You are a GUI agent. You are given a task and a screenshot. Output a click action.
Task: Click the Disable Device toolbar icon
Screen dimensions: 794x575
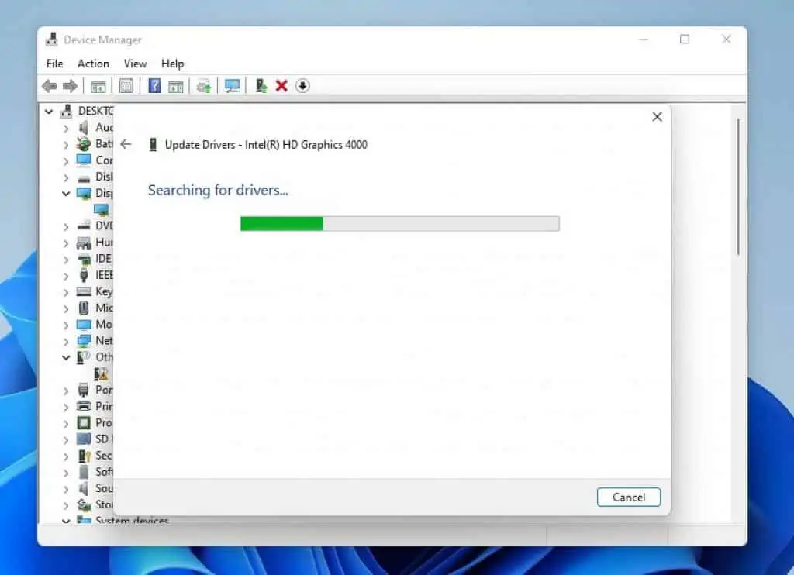302,85
